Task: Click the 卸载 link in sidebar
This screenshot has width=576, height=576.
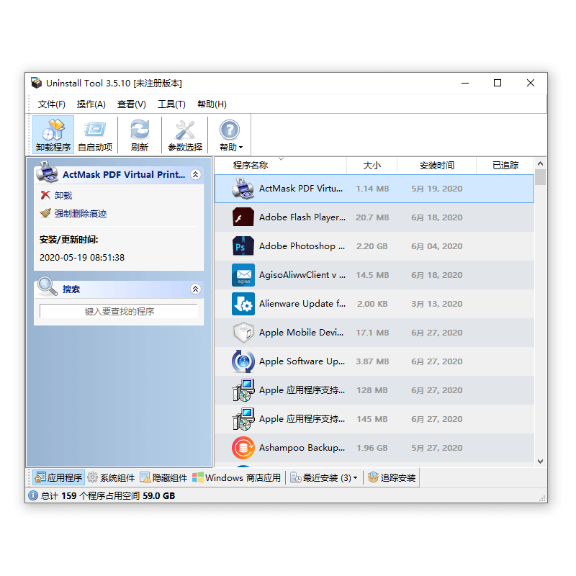Action: click(x=63, y=196)
